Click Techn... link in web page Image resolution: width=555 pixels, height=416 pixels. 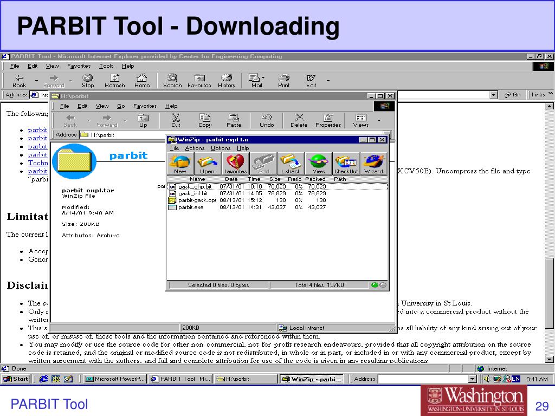pos(38,162)
